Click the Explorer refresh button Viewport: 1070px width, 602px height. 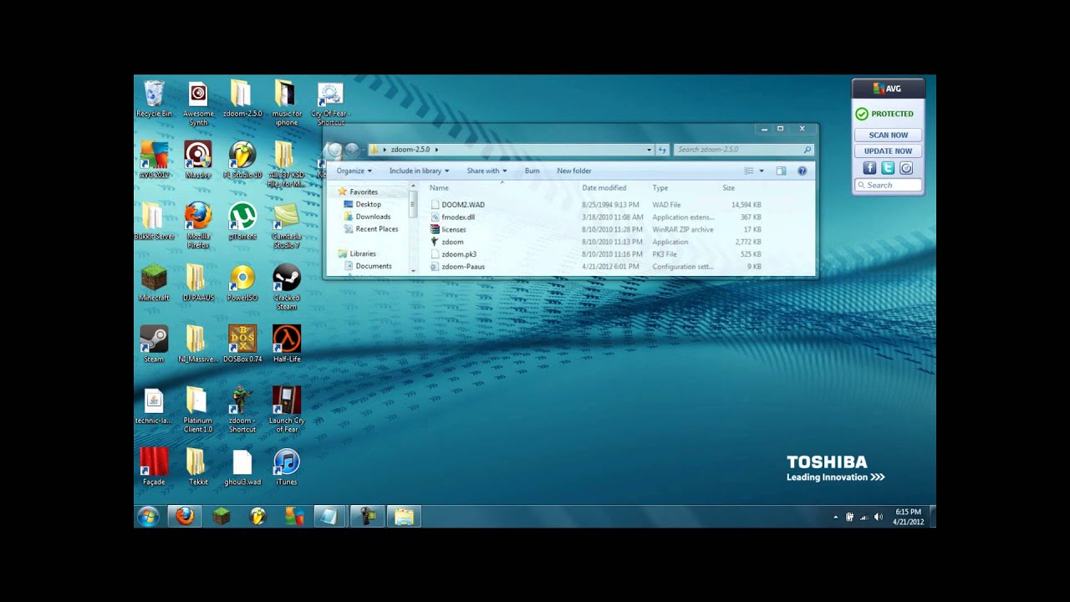click(662, 150)
